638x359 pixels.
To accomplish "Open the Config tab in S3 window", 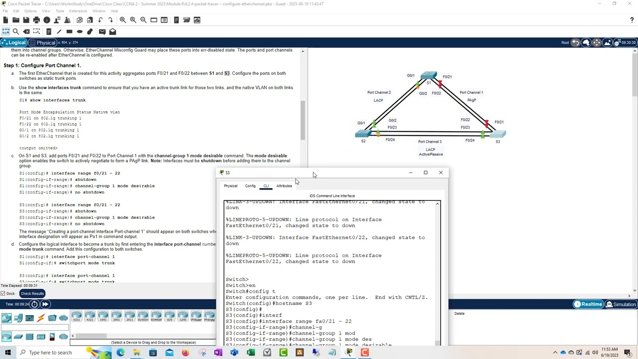I will coord(250,186).
